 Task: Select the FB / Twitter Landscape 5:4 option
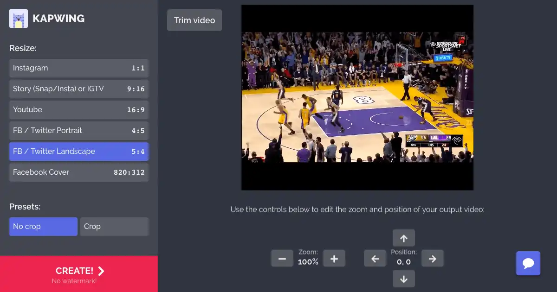pyautogui.click(x=78, y=151)
